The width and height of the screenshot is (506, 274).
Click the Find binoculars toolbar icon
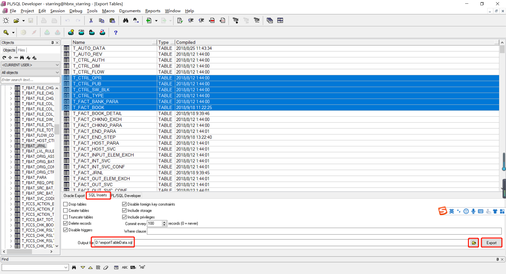126,21
